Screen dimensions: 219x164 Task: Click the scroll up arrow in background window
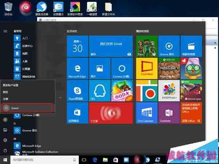tap(215, 43)
